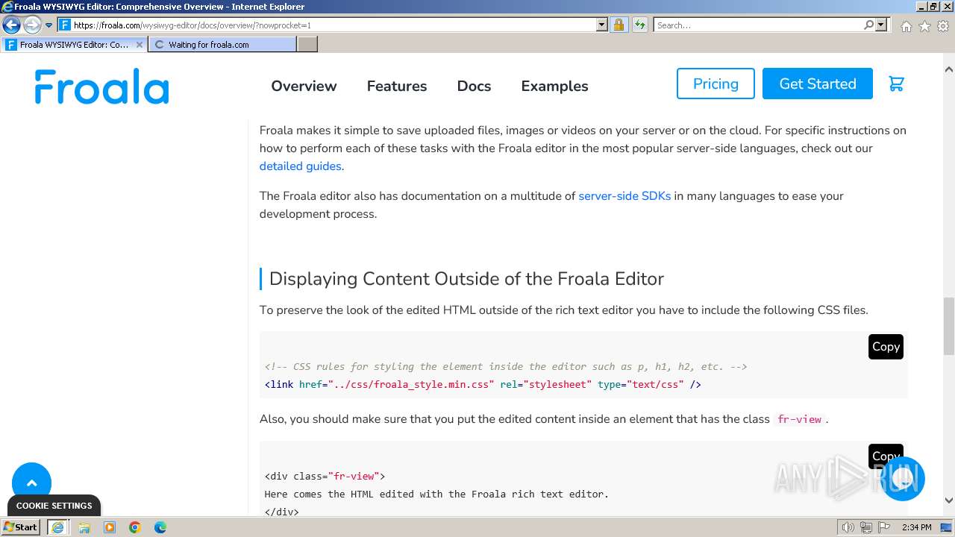The width and height of the screenshot is (955, 537).
Task: Open the Windows Start menu
Action: [x=21, y=527]
